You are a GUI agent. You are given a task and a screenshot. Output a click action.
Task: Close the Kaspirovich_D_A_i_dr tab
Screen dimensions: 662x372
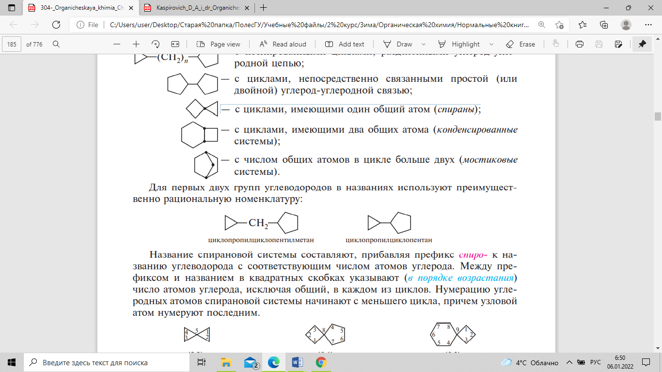(246, 8)
